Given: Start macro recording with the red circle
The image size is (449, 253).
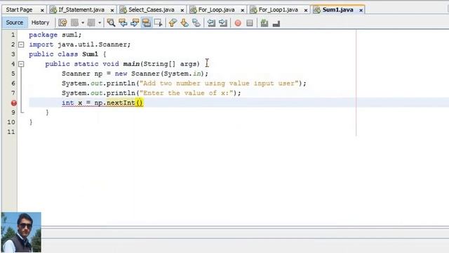Looking at the screenshot, I should [x=238, y=23].
